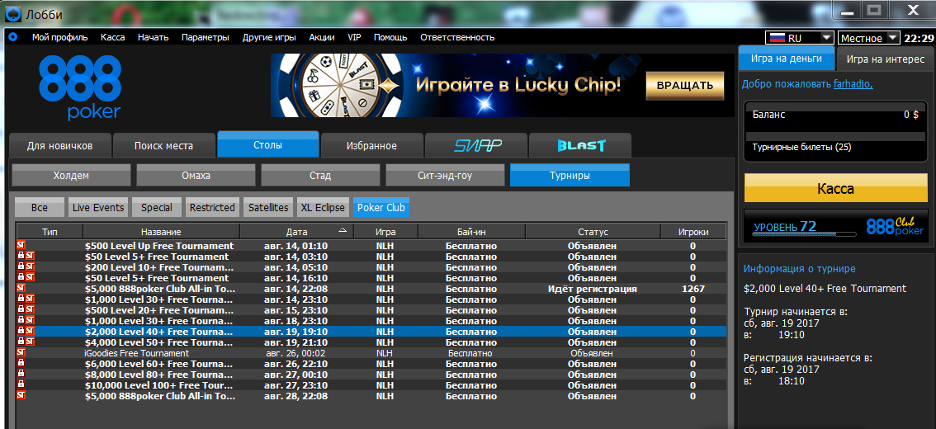The image size is (936, 429).
Task: Click lock icon of $10,000 Level 100+ tournament
Action: coord(21,384)
